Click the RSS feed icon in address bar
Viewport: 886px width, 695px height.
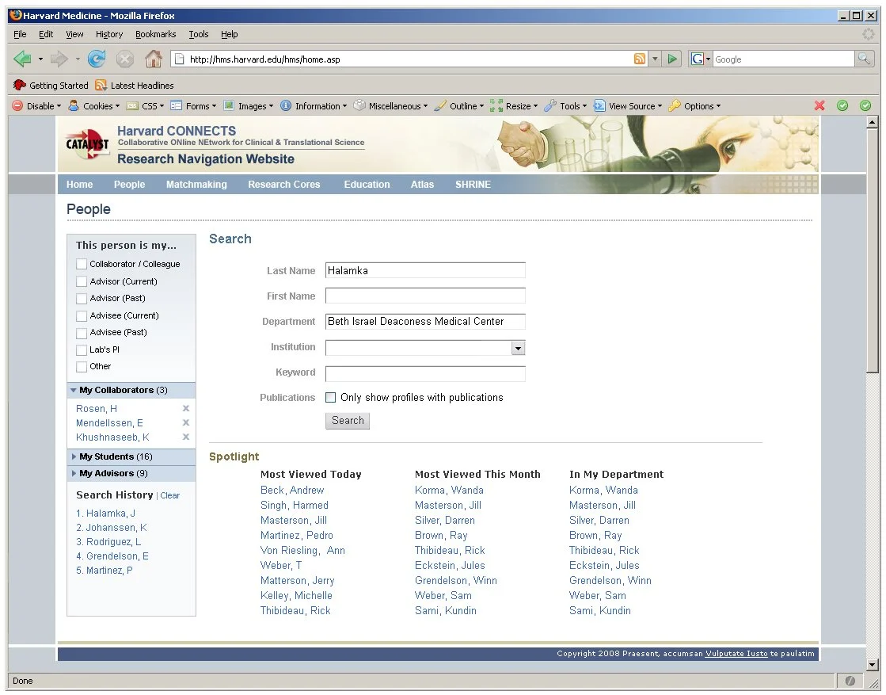coord(640,59)
